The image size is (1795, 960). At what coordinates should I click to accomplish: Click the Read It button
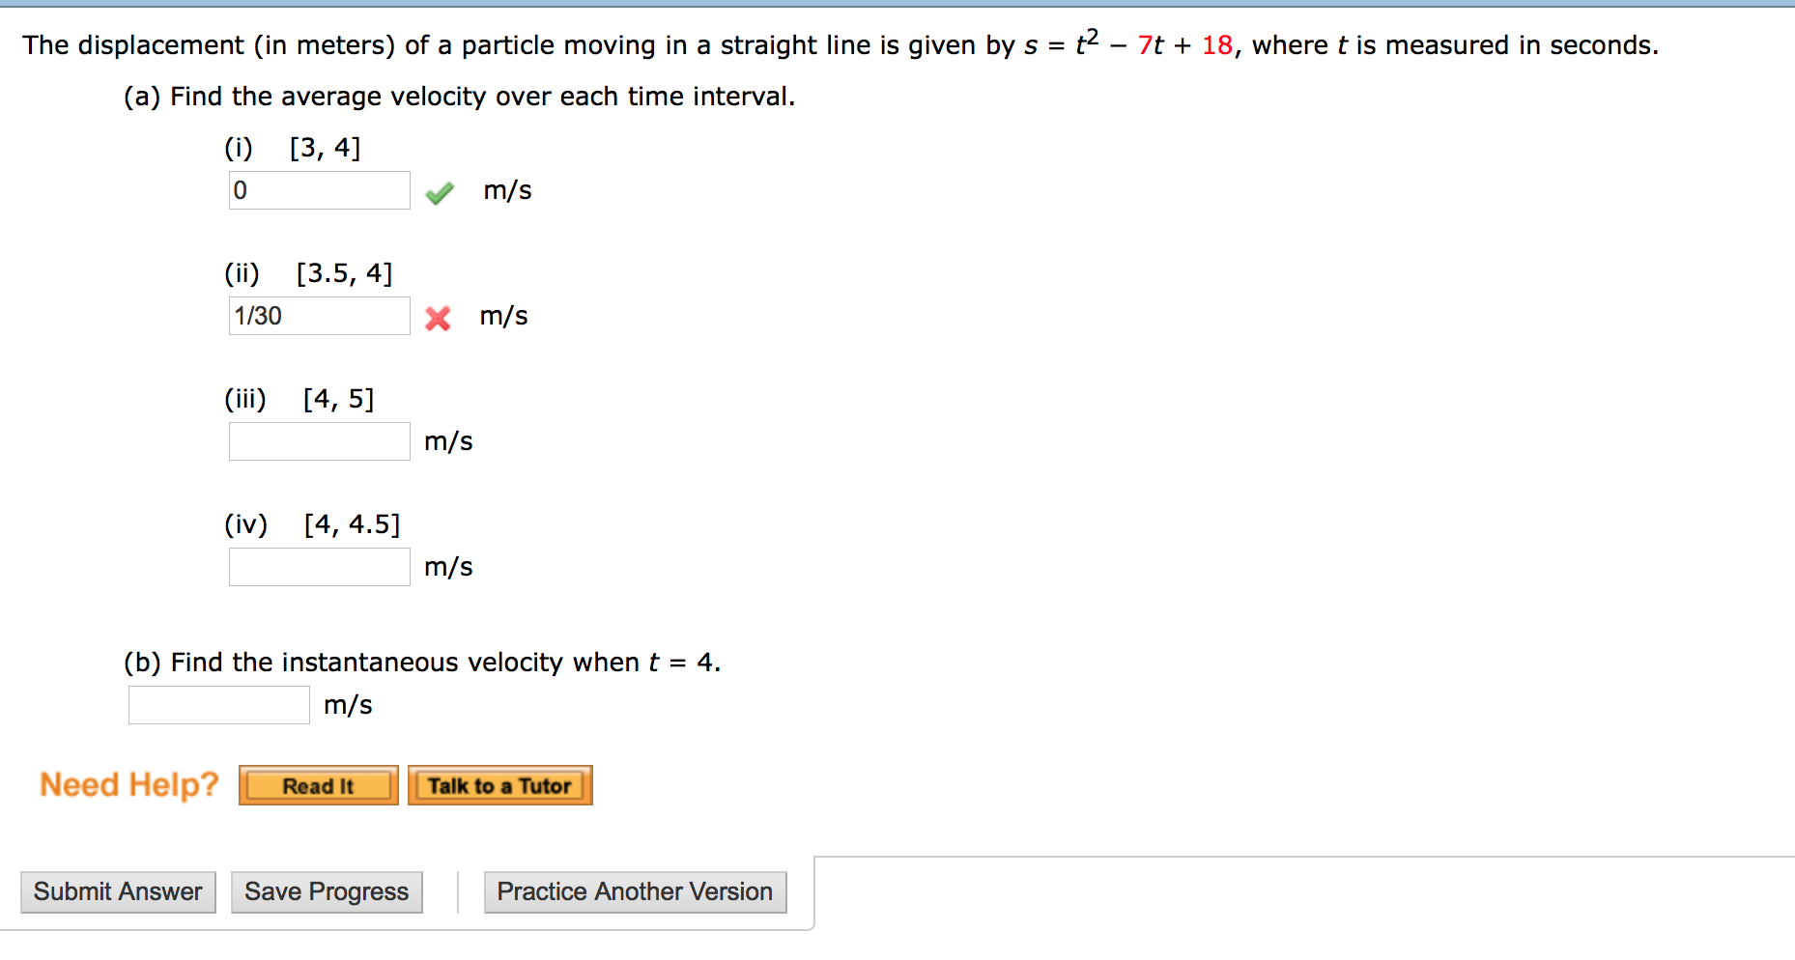point(317,785)
